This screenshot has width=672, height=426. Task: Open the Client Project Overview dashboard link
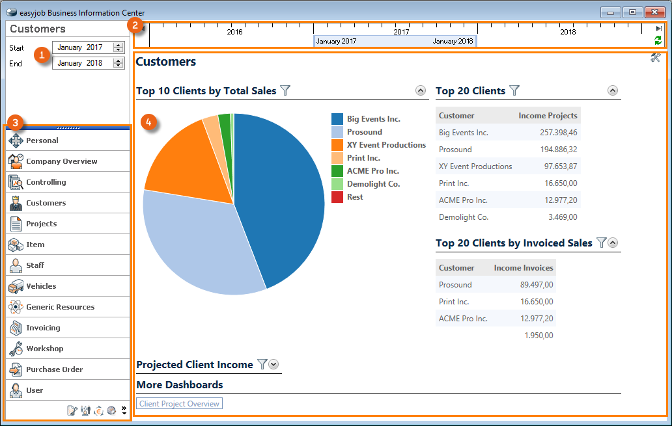pyautogui.click(x=179, y=404)
